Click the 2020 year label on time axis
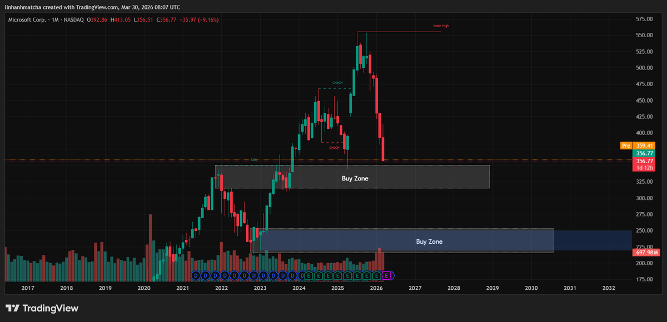 click(144, 288)
